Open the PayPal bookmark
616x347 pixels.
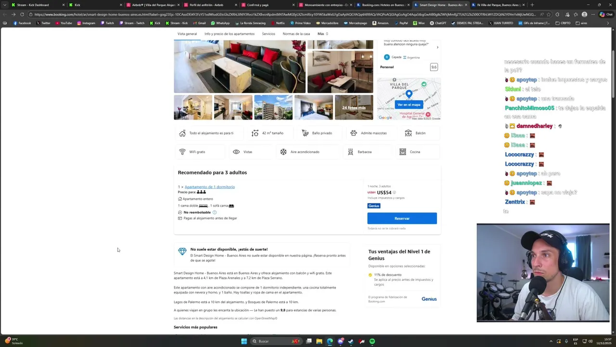click(x=400, y=23)
